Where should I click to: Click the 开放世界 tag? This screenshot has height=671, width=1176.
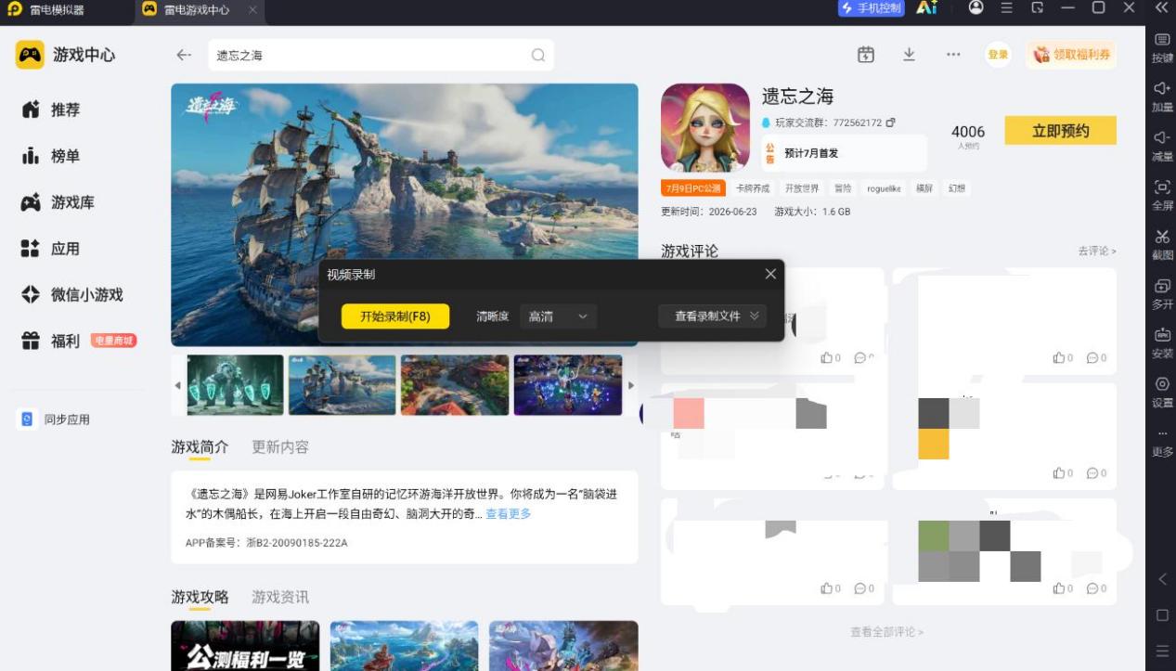click(802, 188)
